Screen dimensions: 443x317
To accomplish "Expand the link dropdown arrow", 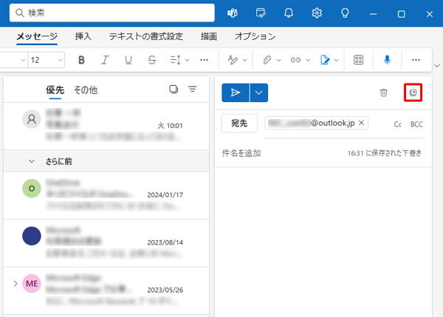I will [308, 60].
